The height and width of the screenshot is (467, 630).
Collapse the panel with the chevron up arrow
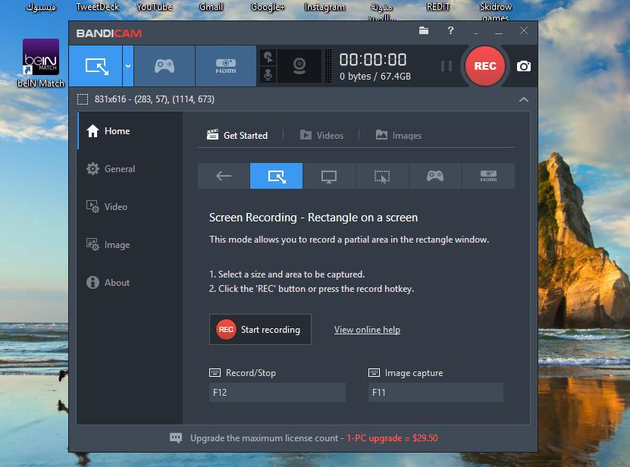[x=524, y=99]
